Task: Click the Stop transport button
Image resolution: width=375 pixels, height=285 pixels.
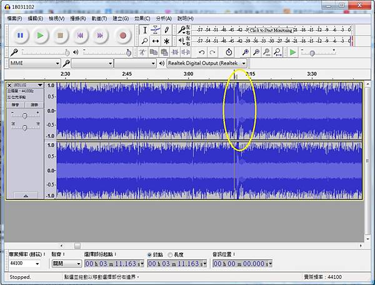Action: (x=61, y=36)
